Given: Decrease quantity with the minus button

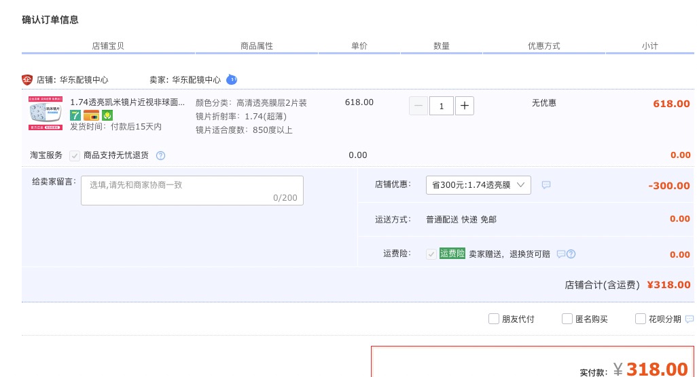Looking at the screenshot, I should click(418, 106).
